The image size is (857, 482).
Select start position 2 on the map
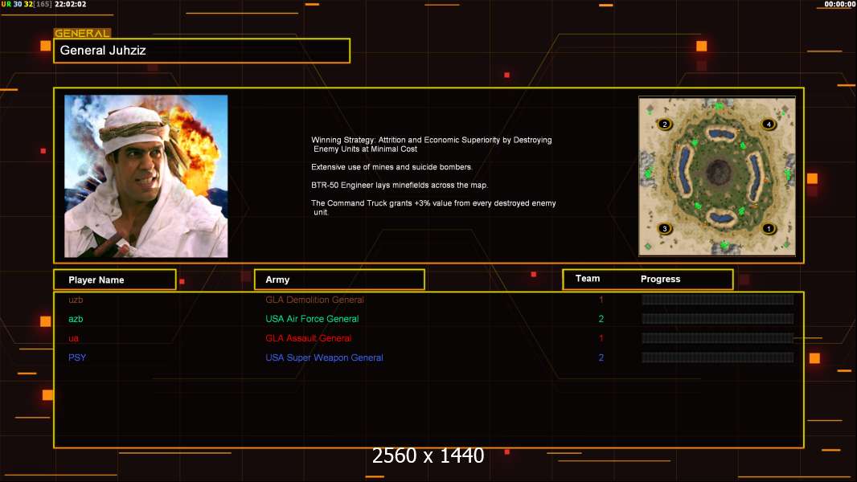coord(665,125)
